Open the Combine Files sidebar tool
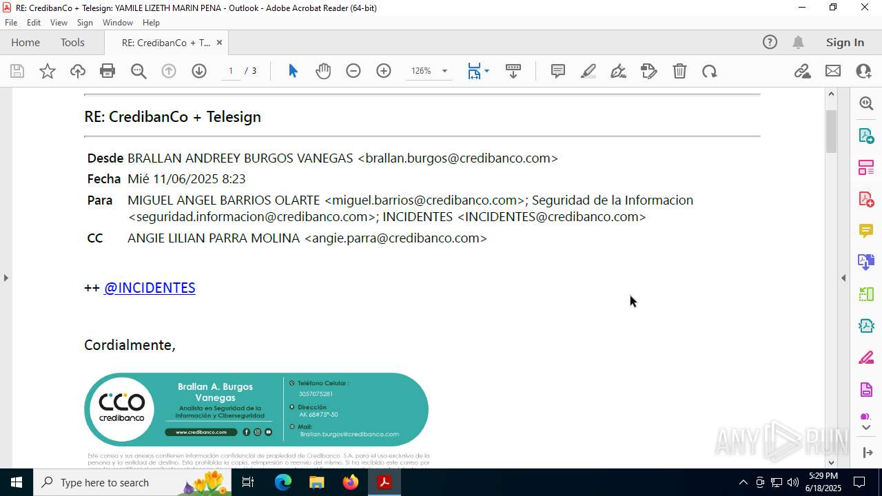 [866, 262]
